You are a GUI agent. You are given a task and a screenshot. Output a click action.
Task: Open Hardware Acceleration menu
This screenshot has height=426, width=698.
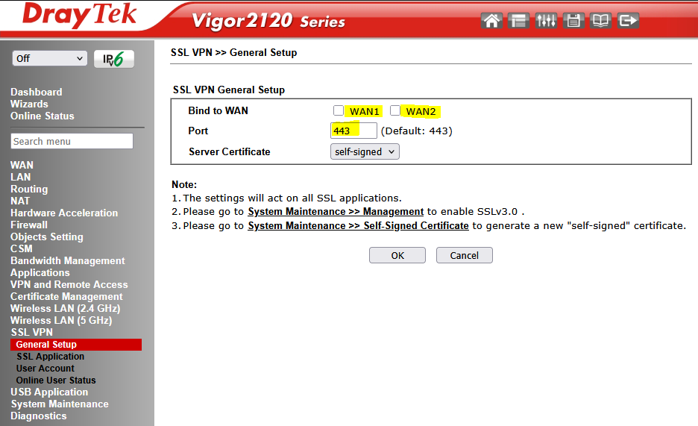point(64,213)
